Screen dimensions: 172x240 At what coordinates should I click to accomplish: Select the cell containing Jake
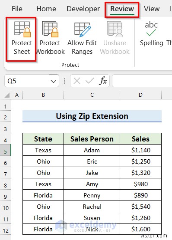click(92, 173)
